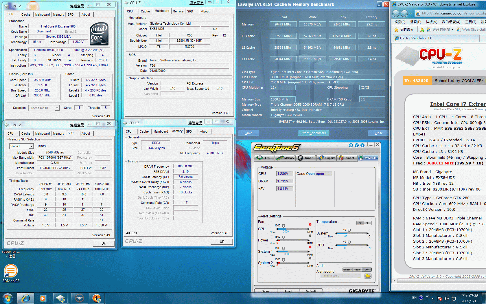Click the EasyTune6 info icon

(x=362, y=145)
